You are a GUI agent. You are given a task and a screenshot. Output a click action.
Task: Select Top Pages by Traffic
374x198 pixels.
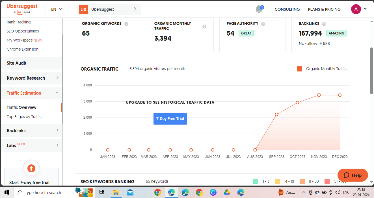[24, 117]
